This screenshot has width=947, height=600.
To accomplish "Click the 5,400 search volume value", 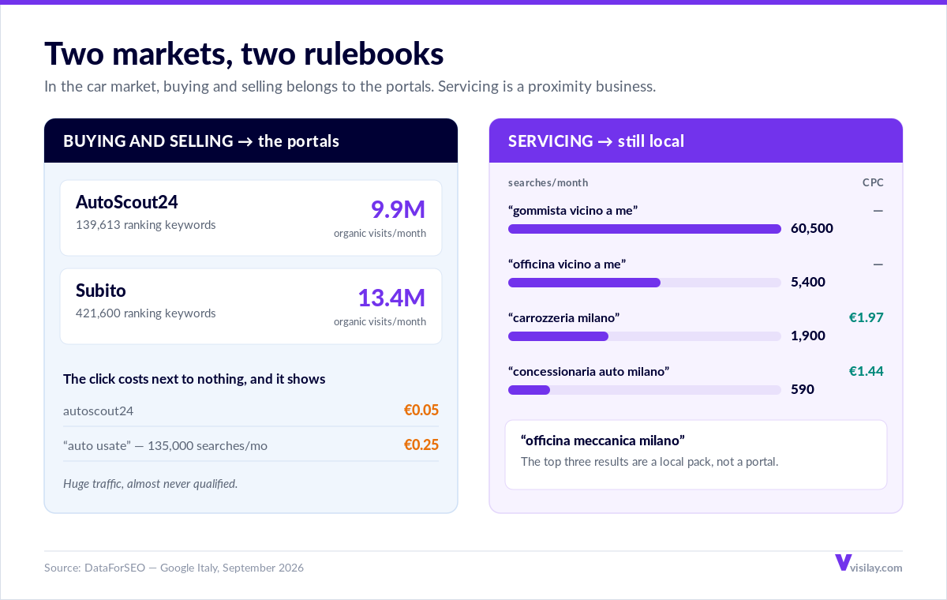I will click(x=808, y=283).
